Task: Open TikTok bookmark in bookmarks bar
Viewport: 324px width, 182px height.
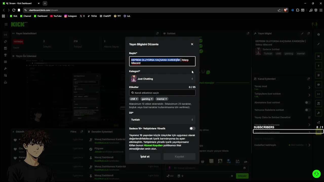Action: point(92,16)
